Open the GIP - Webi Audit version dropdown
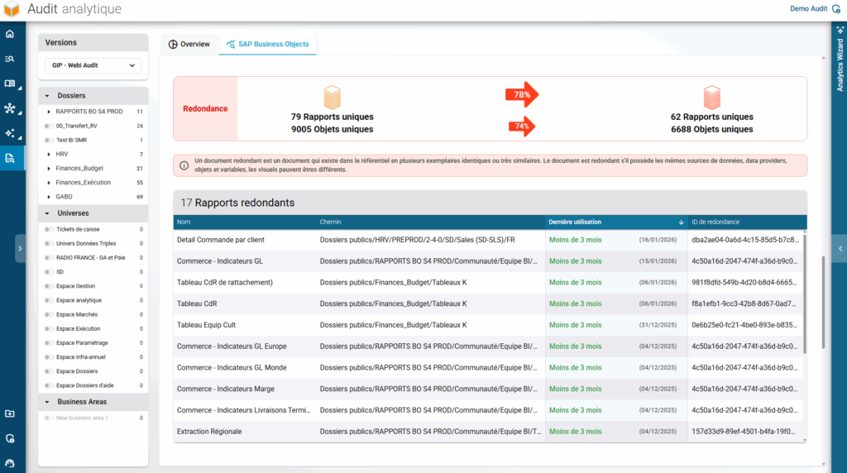Image resolution: width=847 pixels, height=473 pixels. point(92,65)
